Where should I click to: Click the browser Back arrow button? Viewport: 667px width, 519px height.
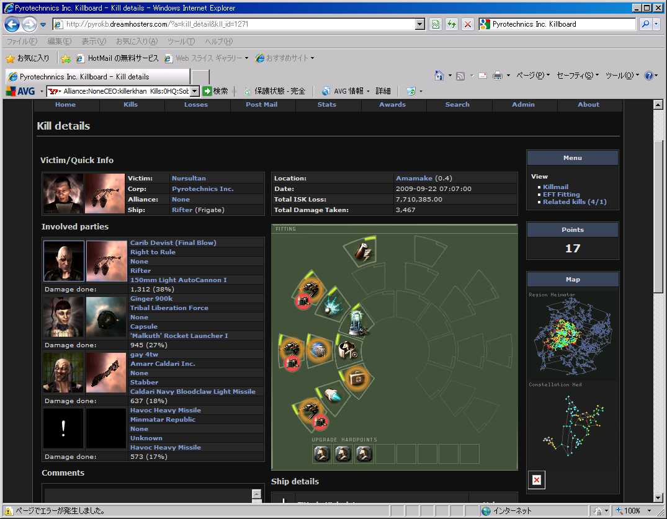point(12,24)
